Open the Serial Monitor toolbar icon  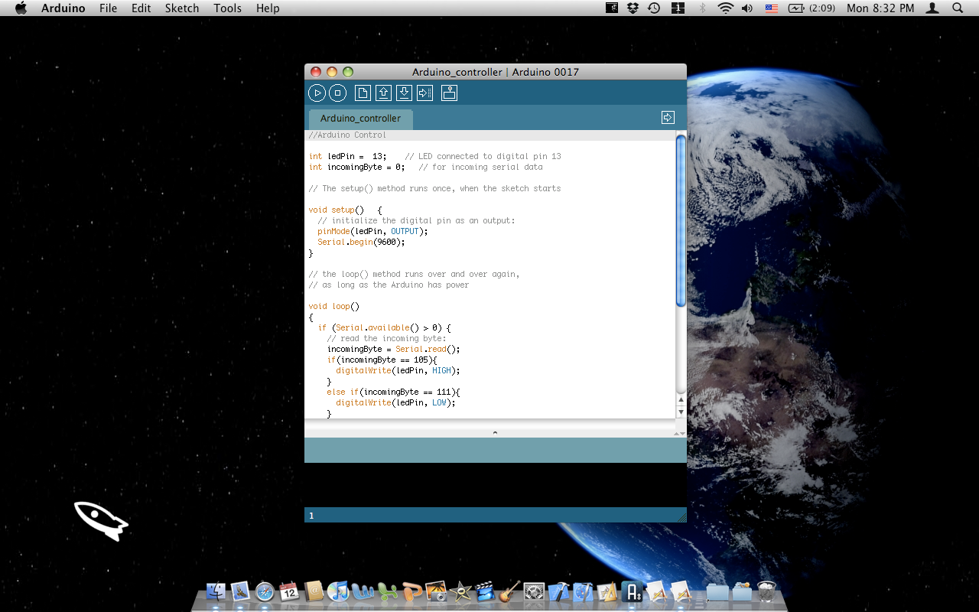450,93
